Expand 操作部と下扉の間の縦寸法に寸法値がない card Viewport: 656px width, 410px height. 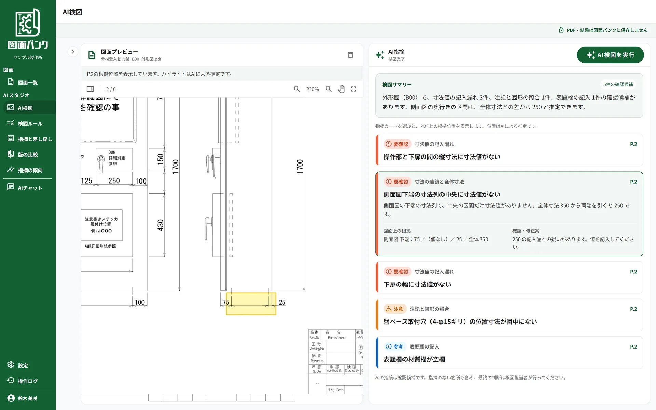coord(509,150)
